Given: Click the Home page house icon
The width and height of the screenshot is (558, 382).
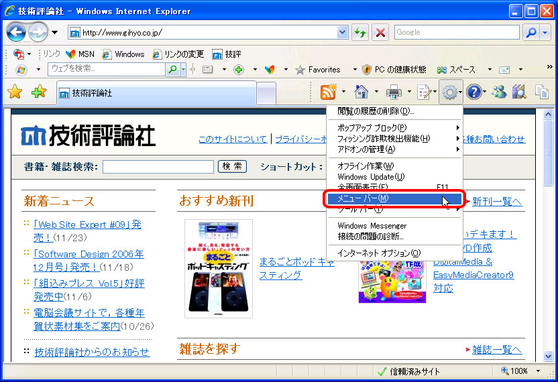Looking at the screenshot, I should pos(361,92).
